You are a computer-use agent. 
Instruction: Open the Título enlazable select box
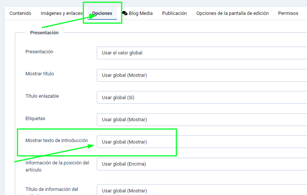pos(202,98)
